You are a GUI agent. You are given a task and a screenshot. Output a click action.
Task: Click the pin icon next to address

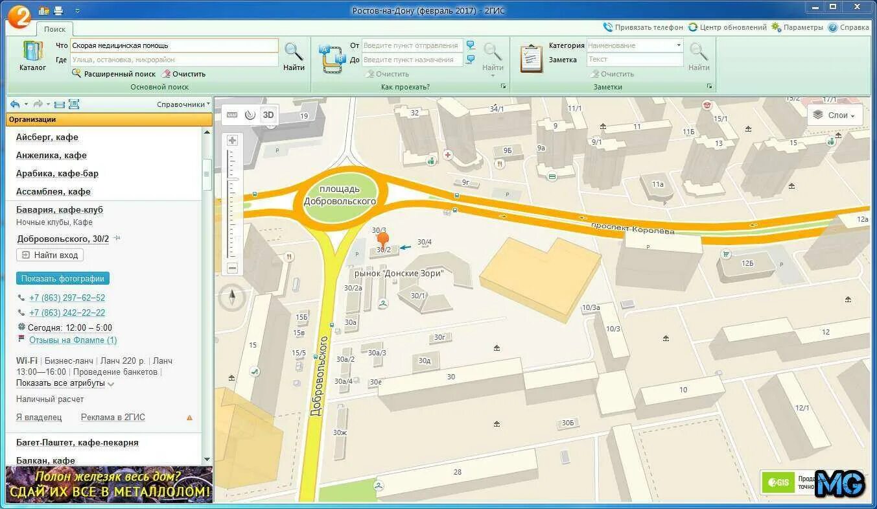click(117, 239)
